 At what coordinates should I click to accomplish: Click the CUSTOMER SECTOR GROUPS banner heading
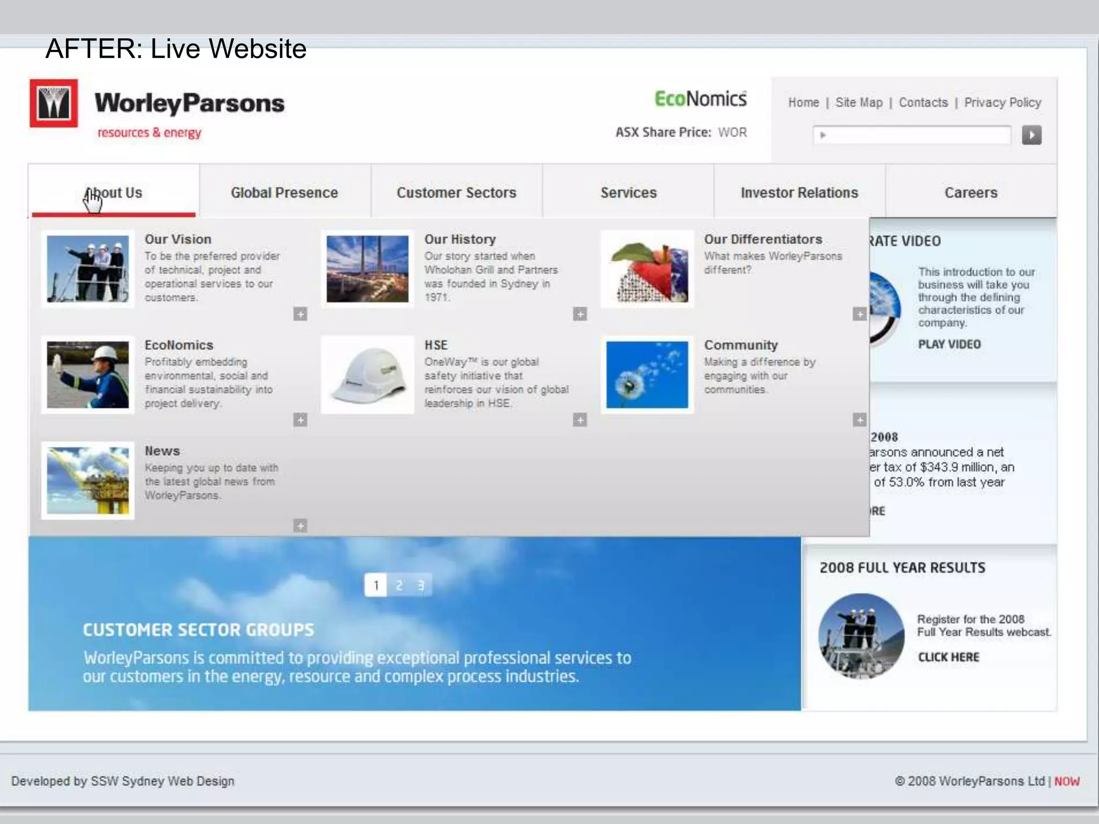[198, 630]
